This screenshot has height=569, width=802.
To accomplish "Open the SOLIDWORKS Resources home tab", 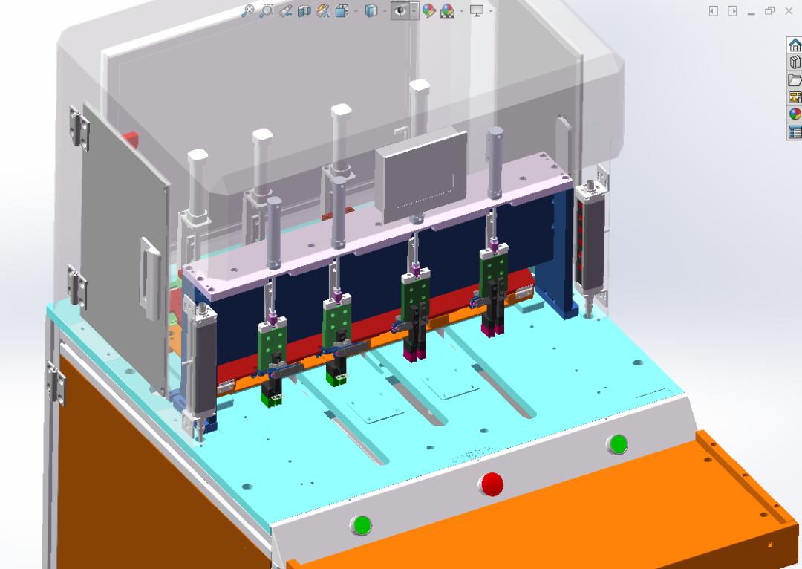I will pyautogui.click(x=795, y=45).
